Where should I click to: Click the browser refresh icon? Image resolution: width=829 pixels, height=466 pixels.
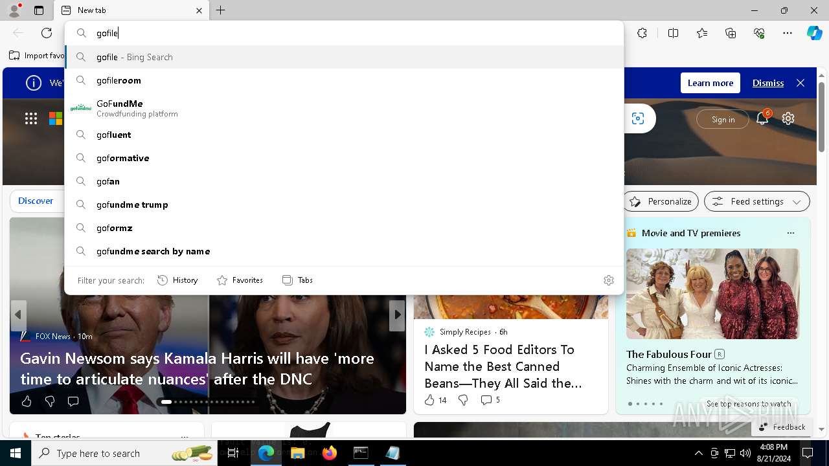click(x=47, y=33)
